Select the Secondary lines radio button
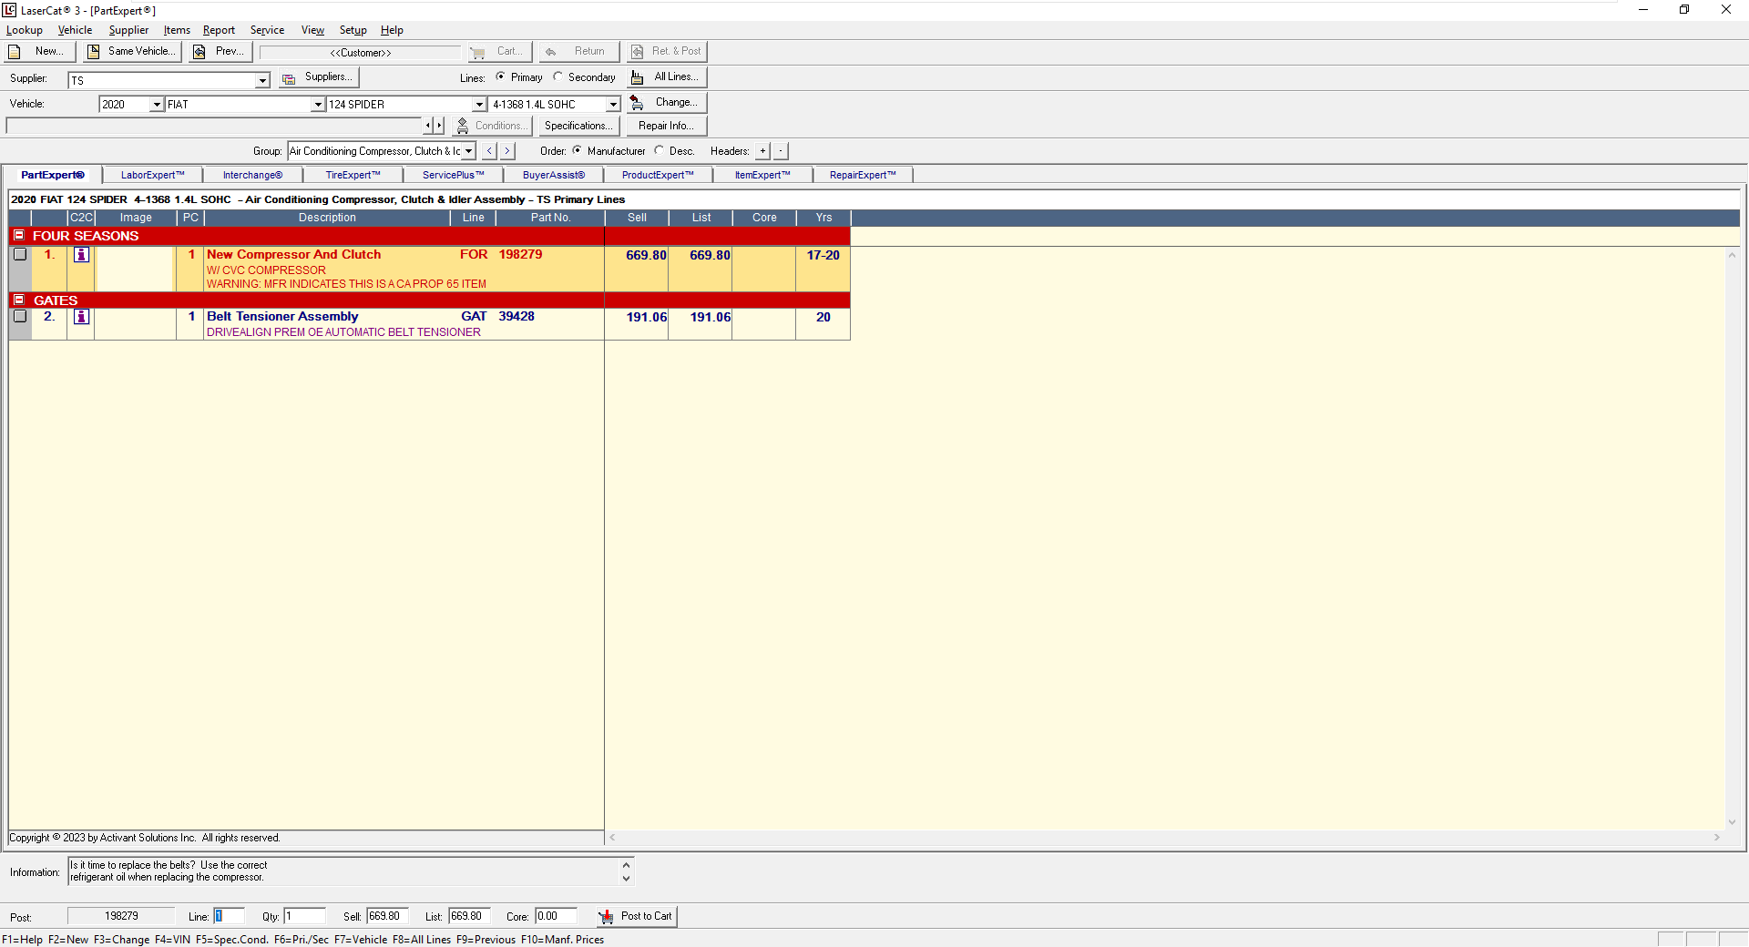The width and height of the screenshot is (1749, 947). pyautogui.click(x=557, y=76)
